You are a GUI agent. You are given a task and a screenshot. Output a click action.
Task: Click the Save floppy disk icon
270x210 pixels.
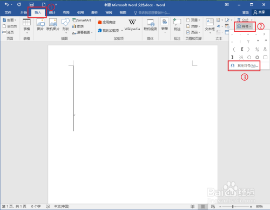point(31,4)
